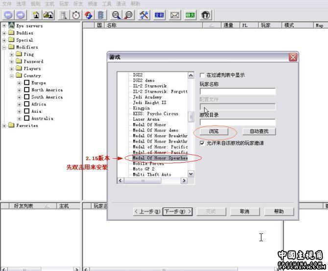Screen dimensions: 328x271
Task: Click the red-handled magnifier search icon
Action: tap(129, 15)
